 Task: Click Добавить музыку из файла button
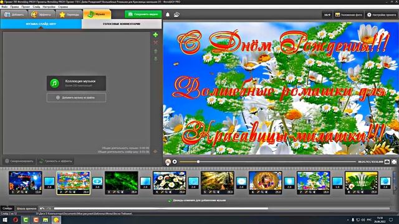pos(76,98)
